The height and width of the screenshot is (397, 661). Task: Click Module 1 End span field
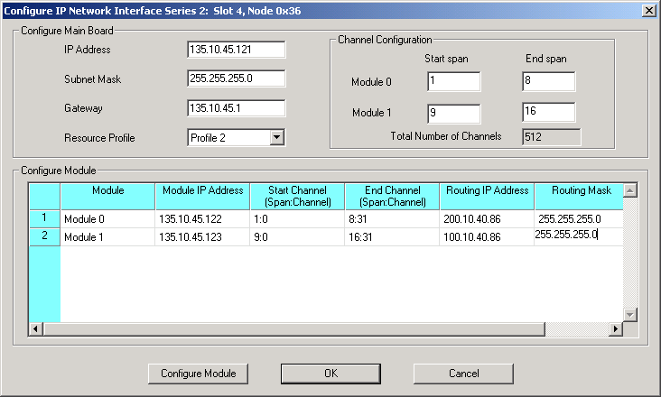548,114
